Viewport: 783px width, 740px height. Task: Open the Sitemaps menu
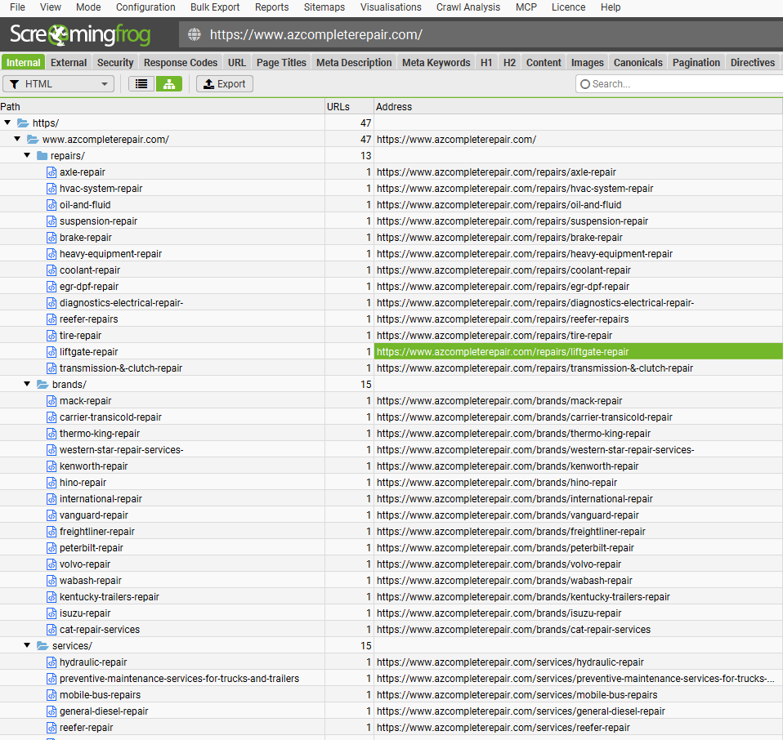(x=324, y=7)
